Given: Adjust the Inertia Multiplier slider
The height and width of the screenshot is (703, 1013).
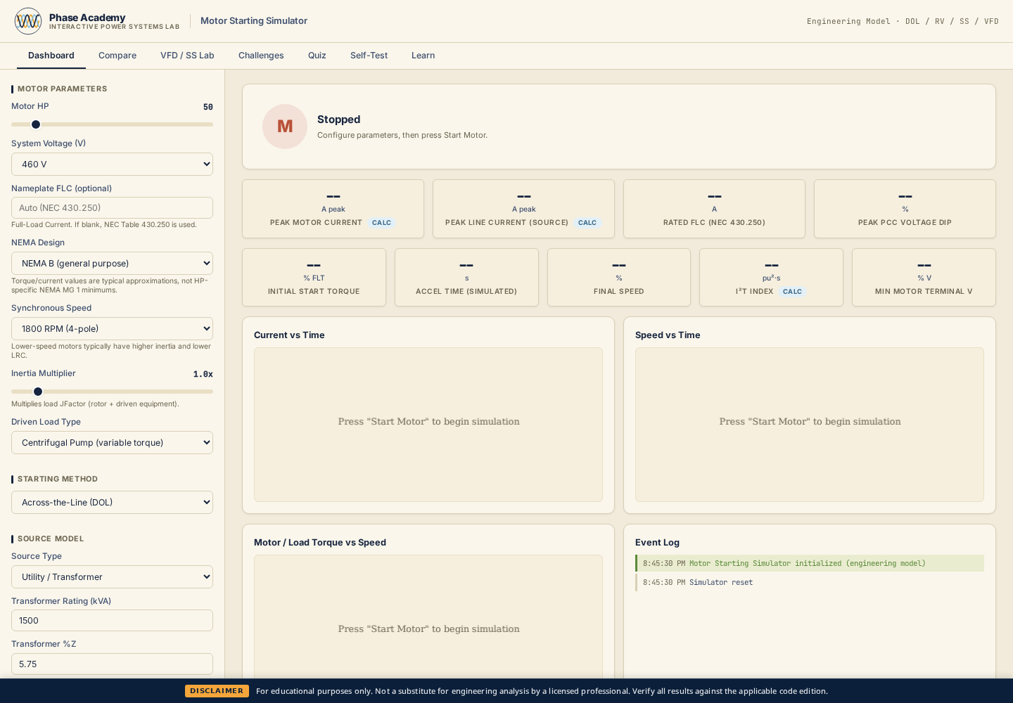Looking at the screenshot, I should (x=112, y=392).
